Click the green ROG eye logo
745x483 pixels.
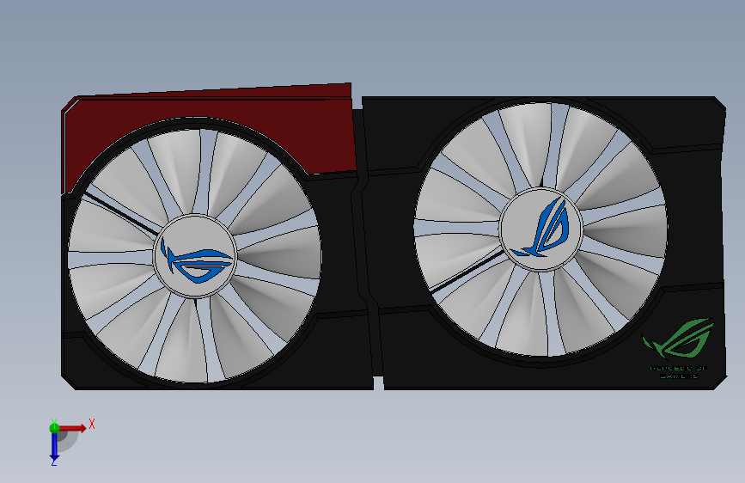point(679,338)
